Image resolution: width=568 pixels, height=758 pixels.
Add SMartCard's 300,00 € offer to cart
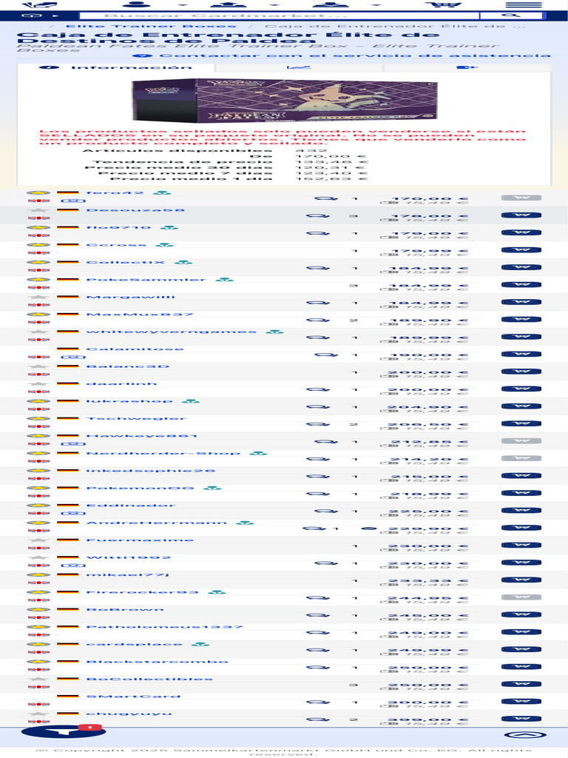click(x=521, y=702)
